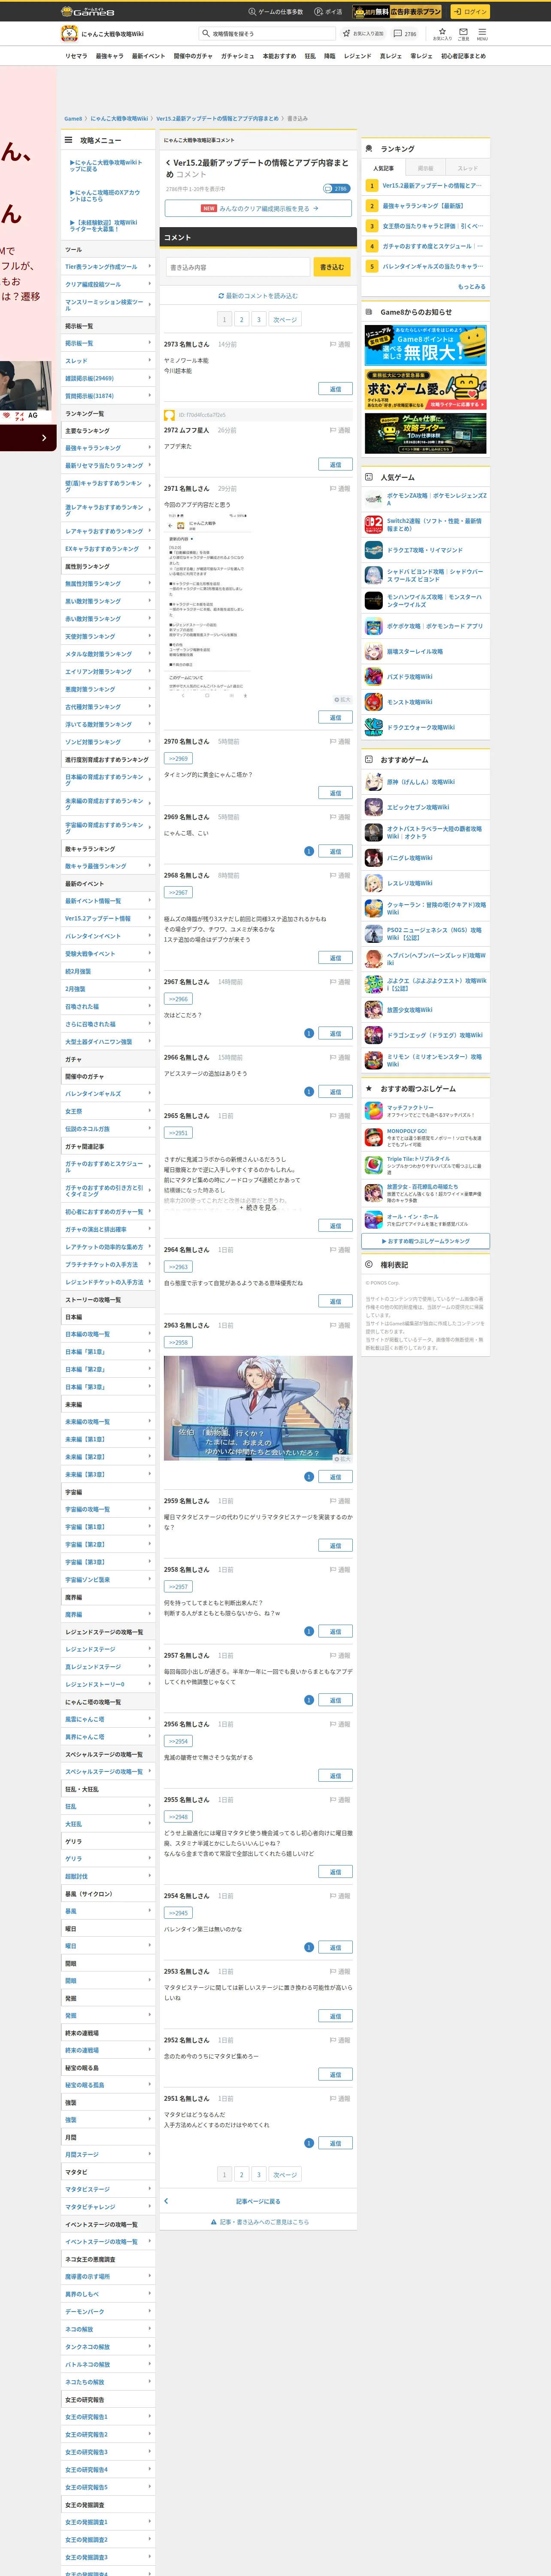Switch to the 人気記事 ranking tab
Screen dimensions: 551x2576
383,168
